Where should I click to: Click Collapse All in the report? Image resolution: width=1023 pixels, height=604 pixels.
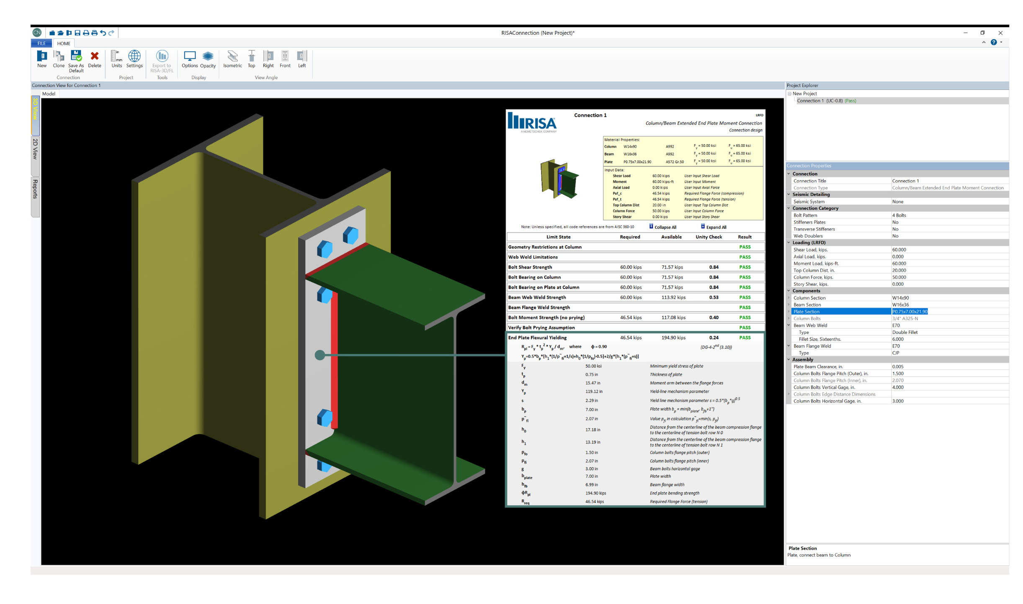pyautogui.click(x=665, y=227)
